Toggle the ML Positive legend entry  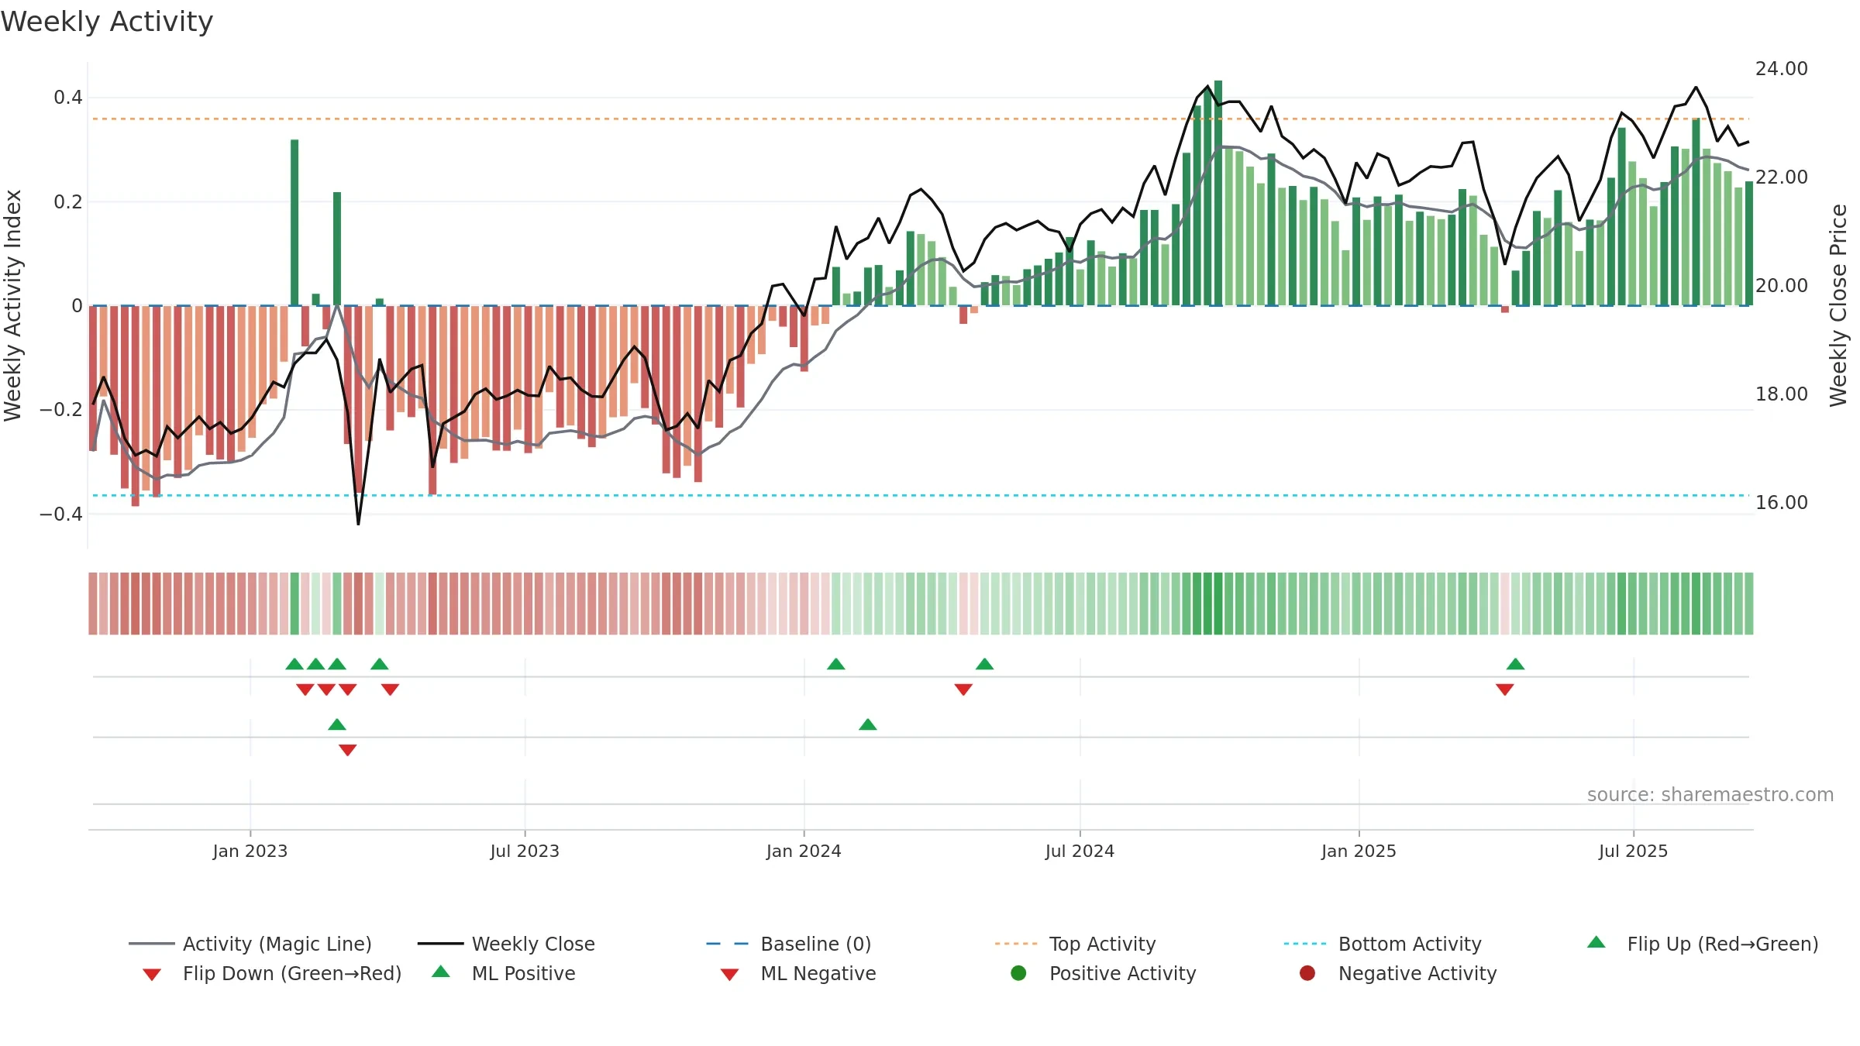(504, 973)
